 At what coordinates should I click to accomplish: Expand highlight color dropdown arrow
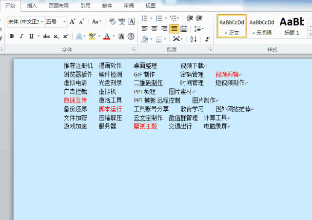point(99,36)
